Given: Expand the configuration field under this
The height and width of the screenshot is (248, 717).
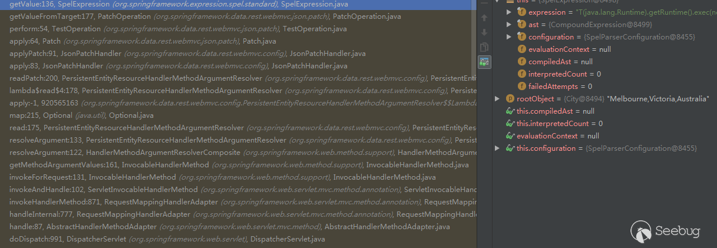Looking at the screenshot, I should pyautogui.click(x=509, y=37).
